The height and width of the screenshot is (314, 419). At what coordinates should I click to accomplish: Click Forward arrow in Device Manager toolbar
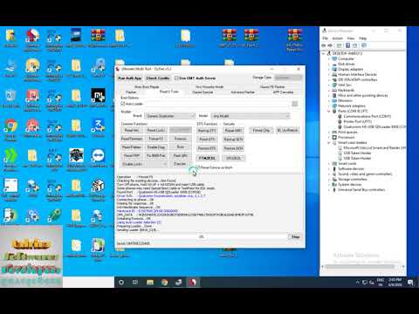pyautogui.click(x=330, y=45)
